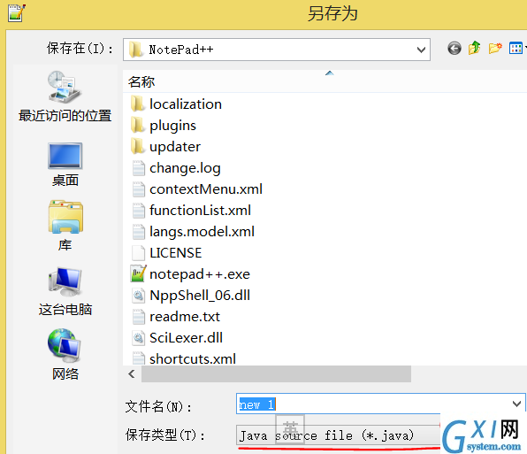Click the scrollbar left arrow

click(132, 374)
